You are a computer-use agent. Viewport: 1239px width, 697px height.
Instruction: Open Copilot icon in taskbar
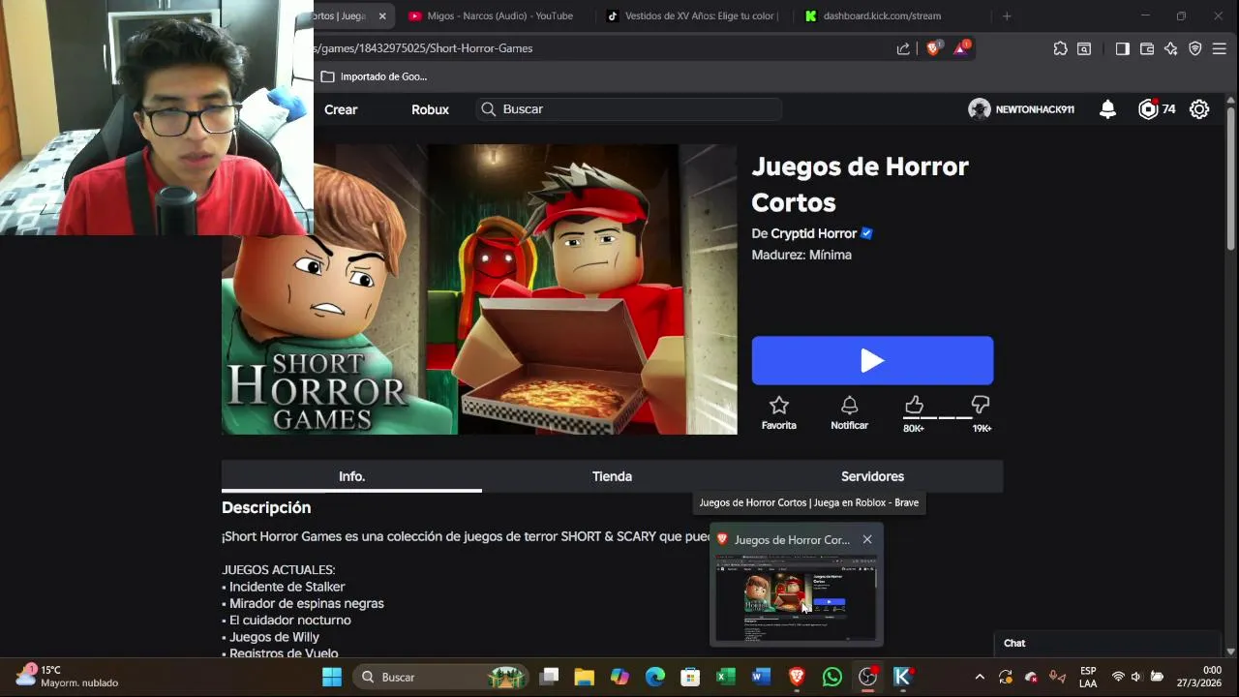619,677
